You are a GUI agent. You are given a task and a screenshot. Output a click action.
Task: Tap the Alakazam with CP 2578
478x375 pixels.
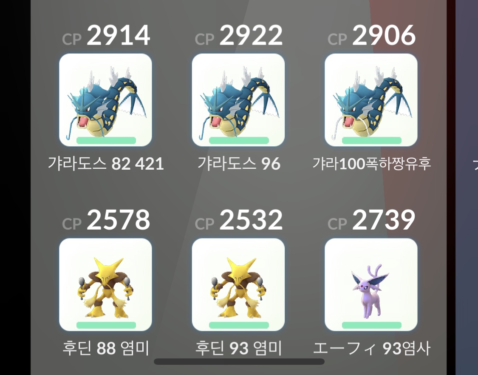coord(105,284)
